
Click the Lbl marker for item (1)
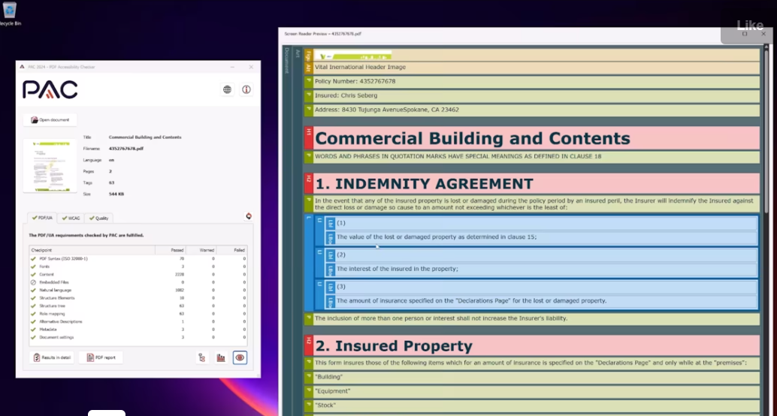(331, 223)
